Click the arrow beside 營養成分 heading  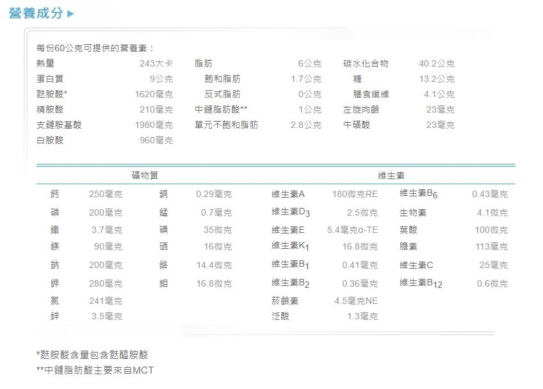click(x=71, y=14)
